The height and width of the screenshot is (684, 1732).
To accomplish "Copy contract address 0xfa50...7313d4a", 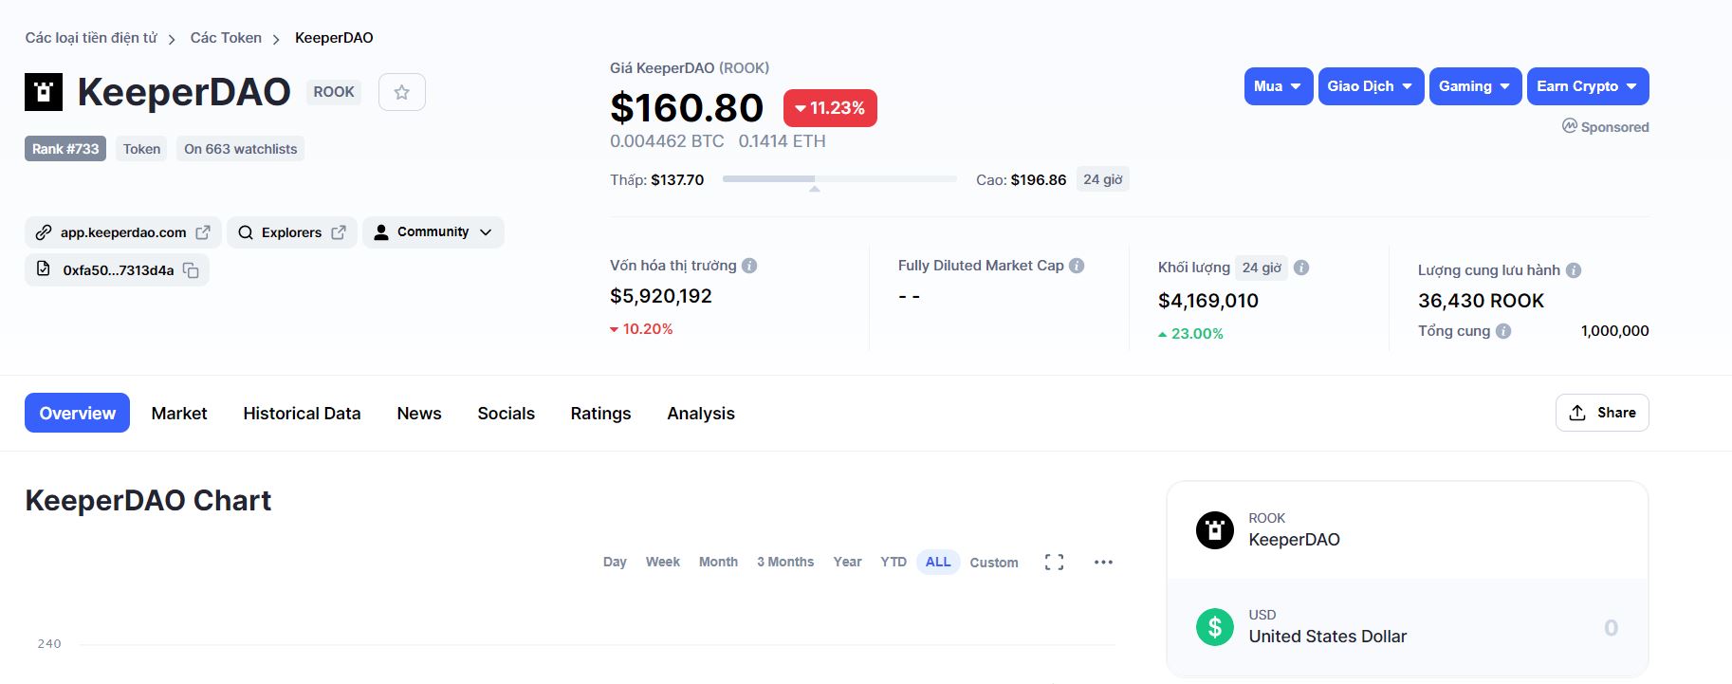I will pyautogui.click(x=191, y=270).
